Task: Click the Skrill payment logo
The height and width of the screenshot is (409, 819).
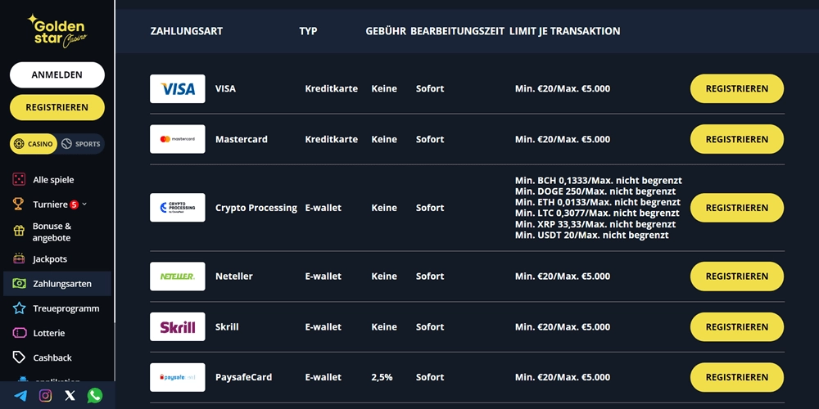Action: 178,327
